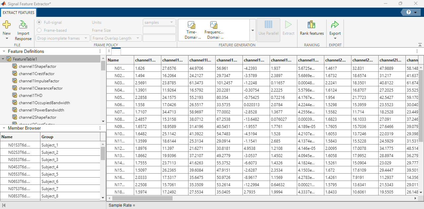Switch to the EXTRACT FEATURES tab

click(18, 13)
